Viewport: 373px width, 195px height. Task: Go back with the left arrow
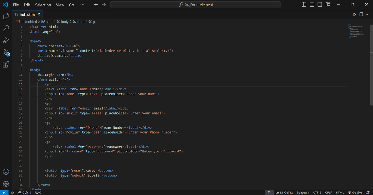tap(96, 5)
